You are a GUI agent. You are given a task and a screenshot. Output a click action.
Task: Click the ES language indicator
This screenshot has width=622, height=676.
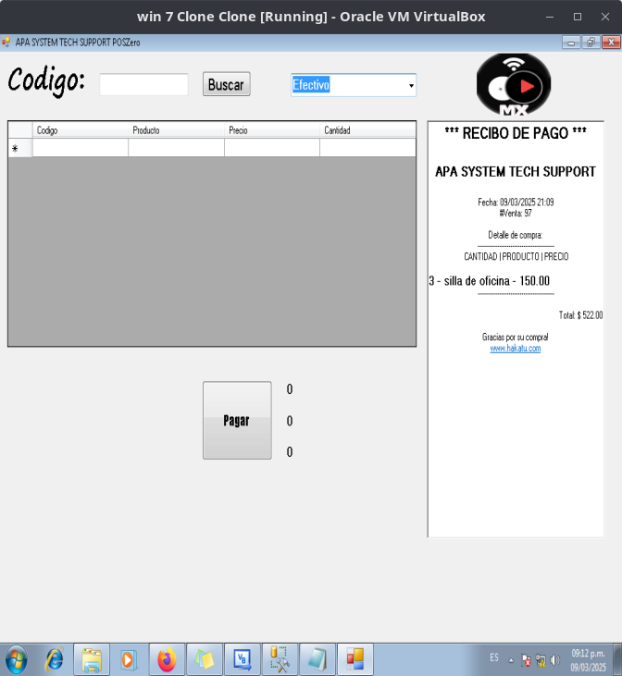[x=494, y=658]
